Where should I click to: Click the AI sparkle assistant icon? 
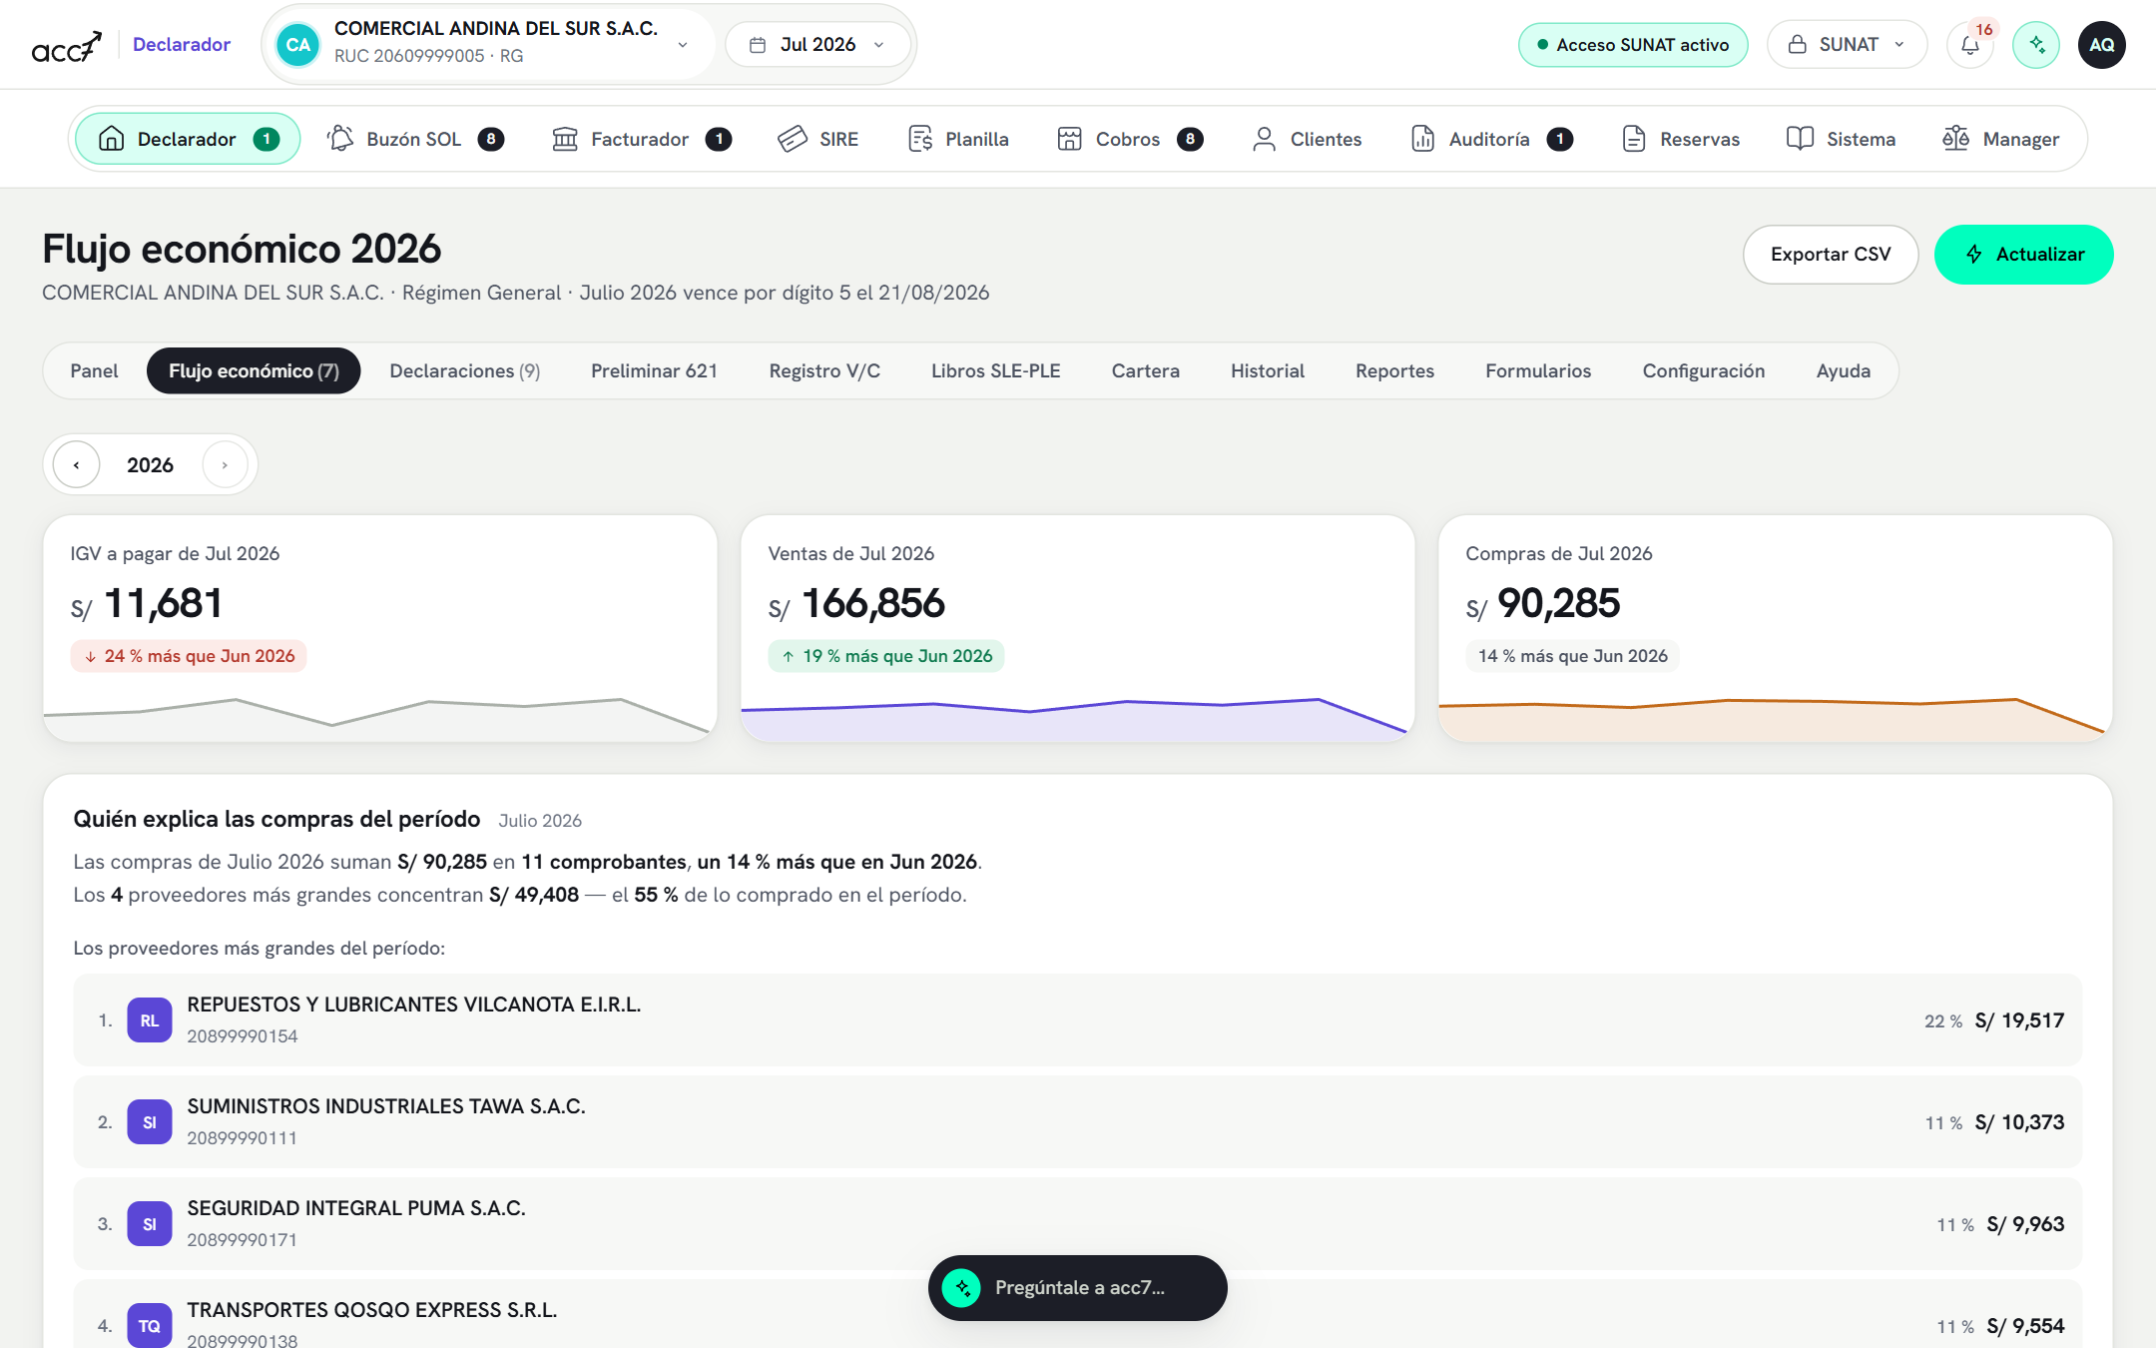(2036, 45)
